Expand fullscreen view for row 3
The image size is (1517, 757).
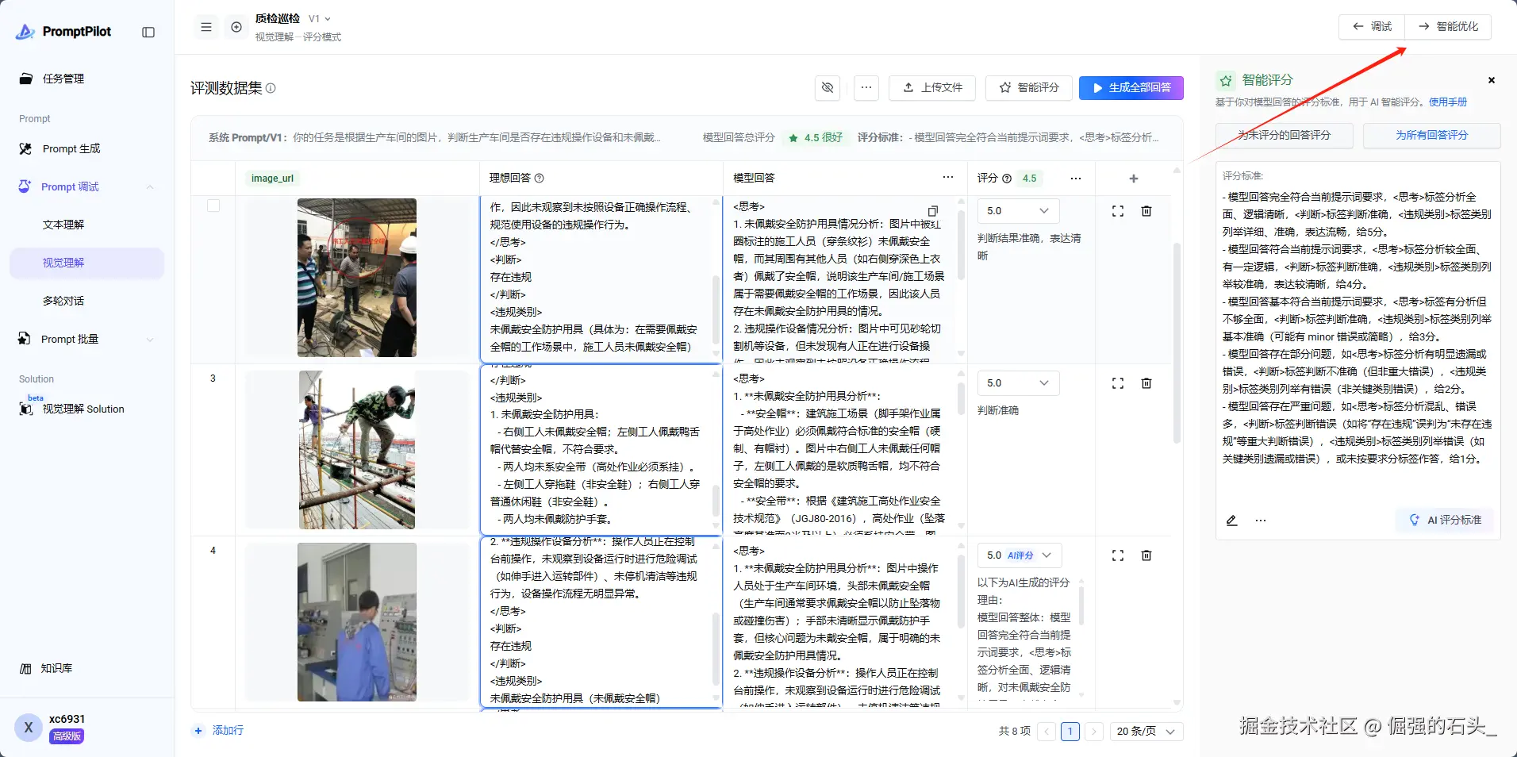pyautogui.click(x=1118, y=383)
